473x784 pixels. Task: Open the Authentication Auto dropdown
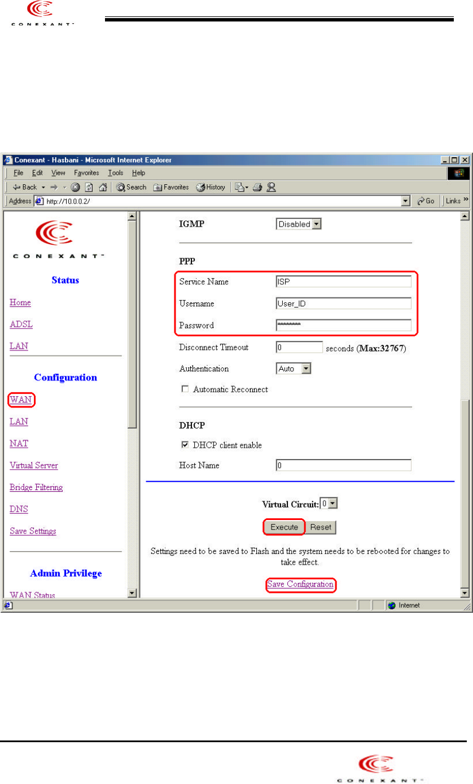pos(294,369)
